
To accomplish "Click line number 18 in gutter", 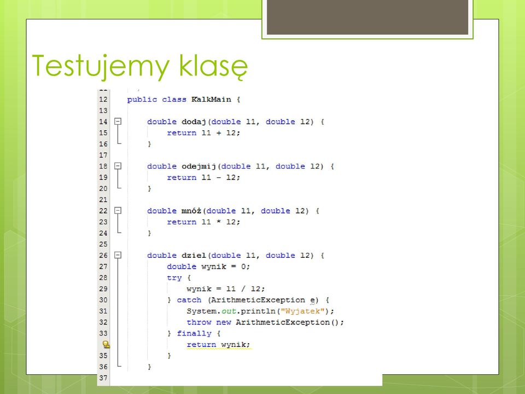I will [x=103, y=166].
